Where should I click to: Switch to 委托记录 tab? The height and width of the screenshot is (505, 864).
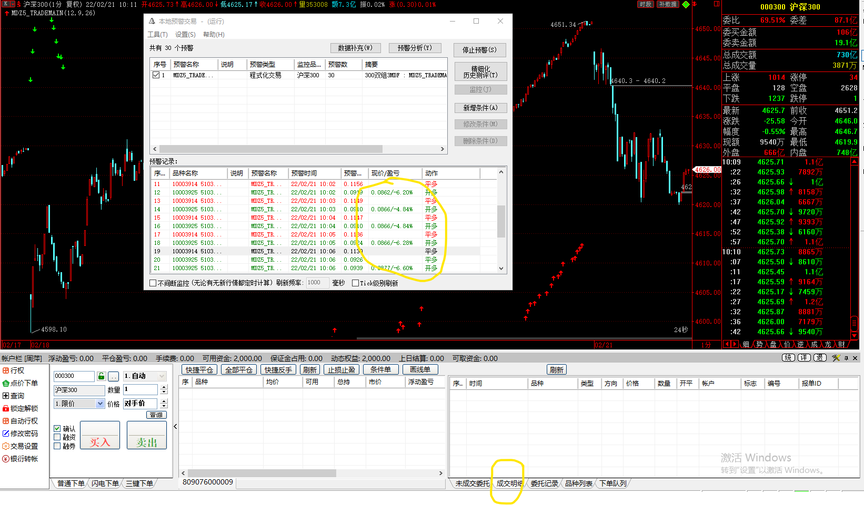tap(544, 483)
